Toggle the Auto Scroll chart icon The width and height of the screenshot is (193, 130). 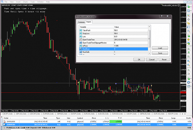pos(188,70)
